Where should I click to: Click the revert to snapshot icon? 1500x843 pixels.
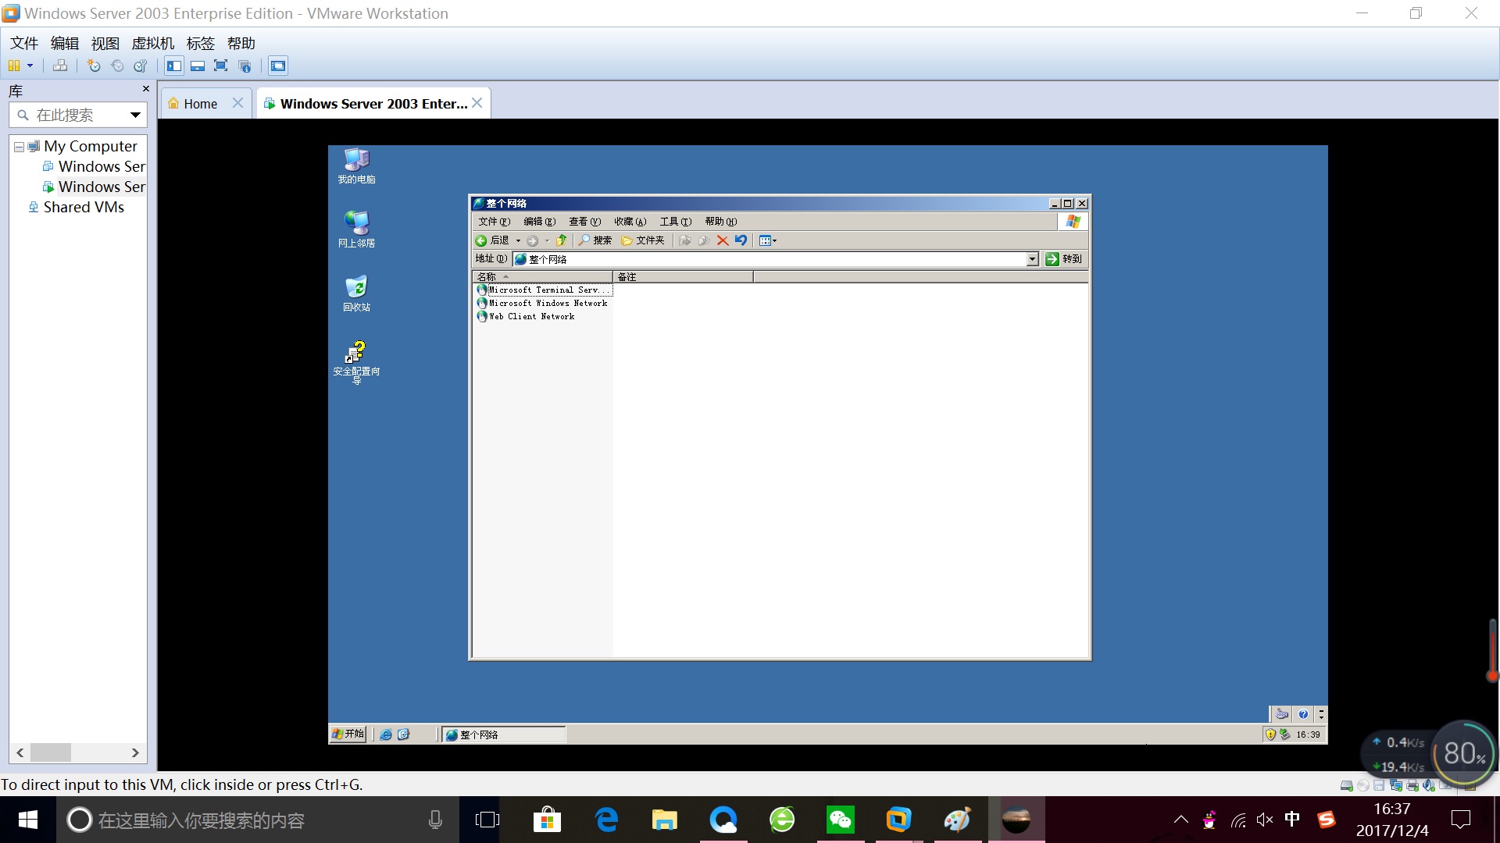(117, 66)
